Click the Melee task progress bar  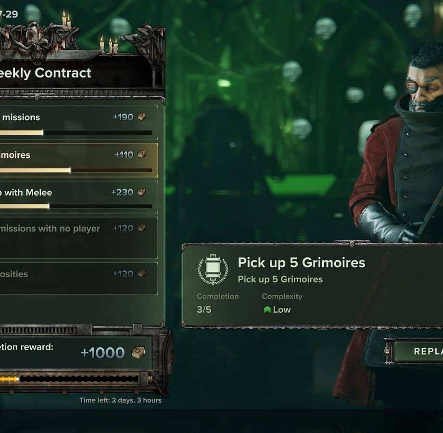point(76,206)
